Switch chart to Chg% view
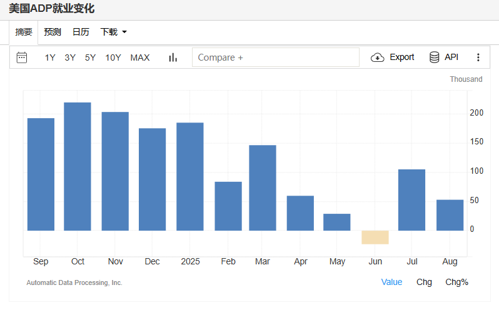The width and height of the screenshot is (499, 310). click(456, 282)
